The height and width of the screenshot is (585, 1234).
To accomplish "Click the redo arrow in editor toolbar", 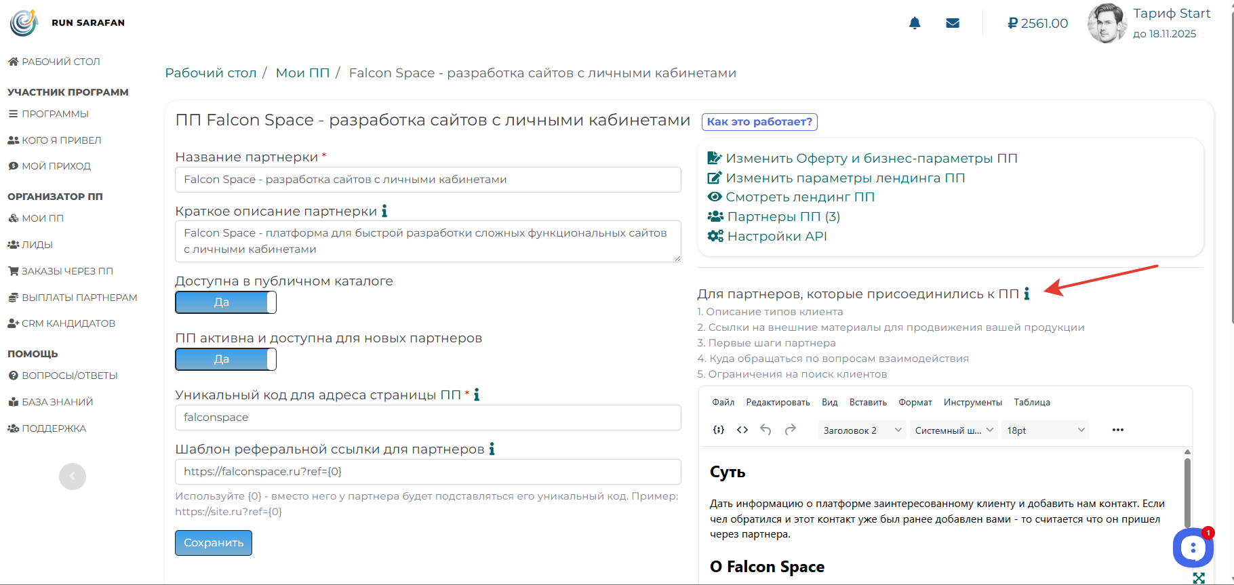I will pyautogui.click(x=790, y=430).
